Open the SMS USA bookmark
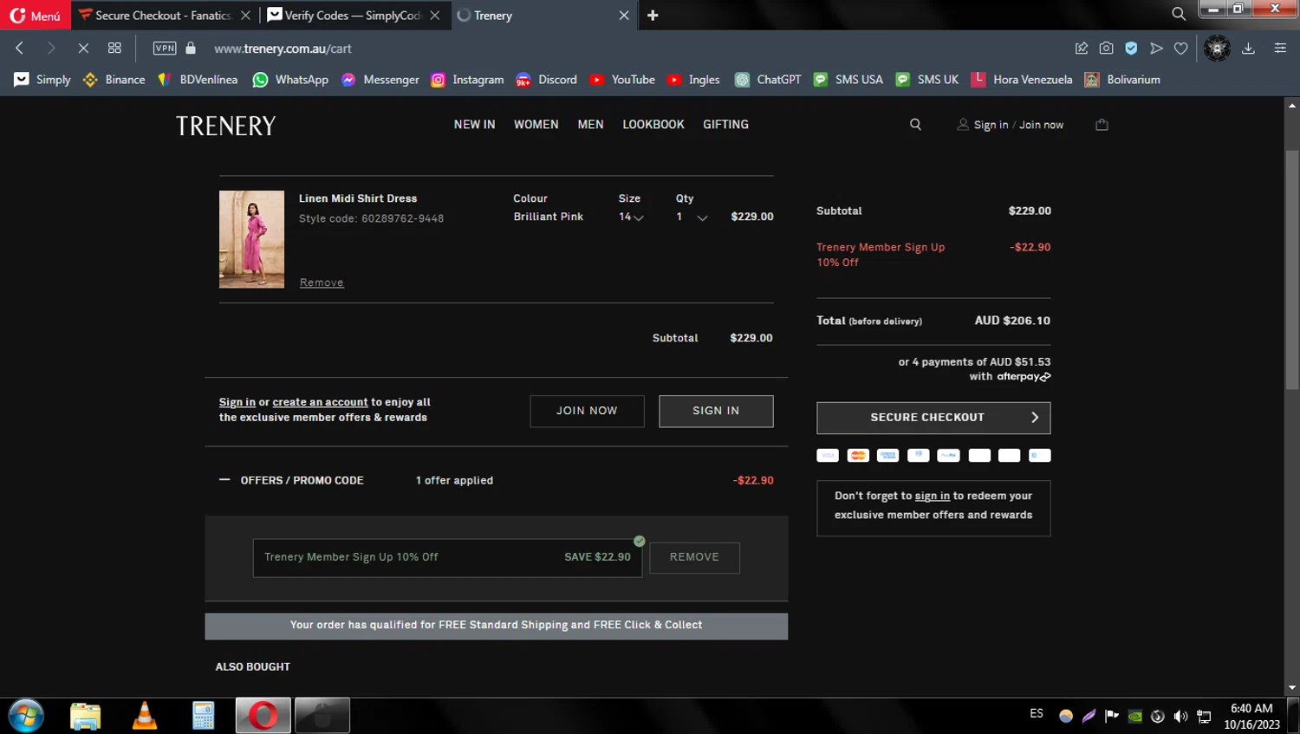This screenshot has height=734, width=1300. [x=848, y=80]
